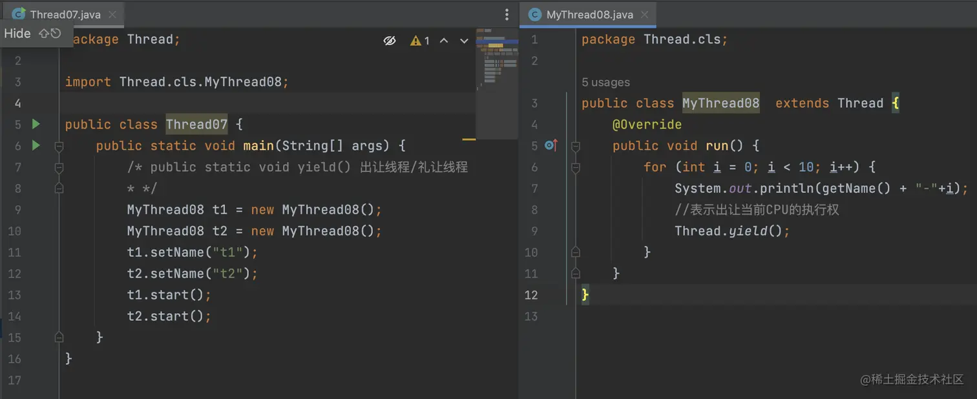Go to next highlighted problem arrow
The image size is (977, 399).
tap(464, 41)
